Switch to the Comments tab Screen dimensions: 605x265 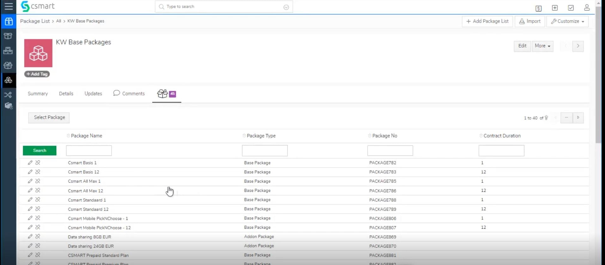tap(129, 93)
